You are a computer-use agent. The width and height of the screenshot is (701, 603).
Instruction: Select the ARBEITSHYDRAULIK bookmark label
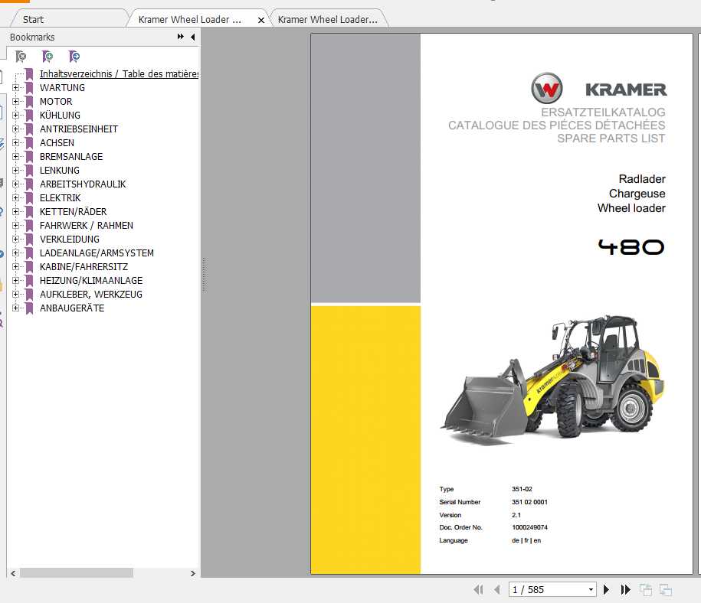(83, 184)
